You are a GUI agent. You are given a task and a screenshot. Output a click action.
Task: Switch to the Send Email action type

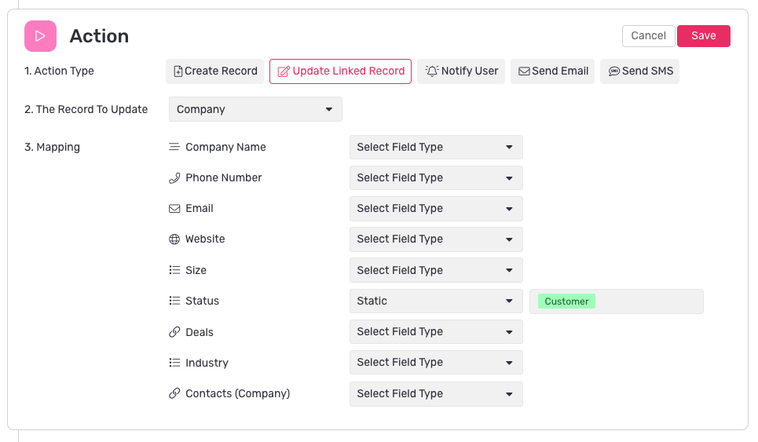pyautogui.click(x=552, y=71)
